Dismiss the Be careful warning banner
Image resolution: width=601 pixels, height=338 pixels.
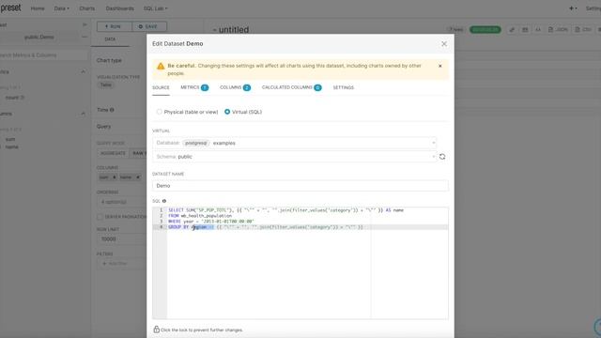pyautogui.click(x=440, y=66)
